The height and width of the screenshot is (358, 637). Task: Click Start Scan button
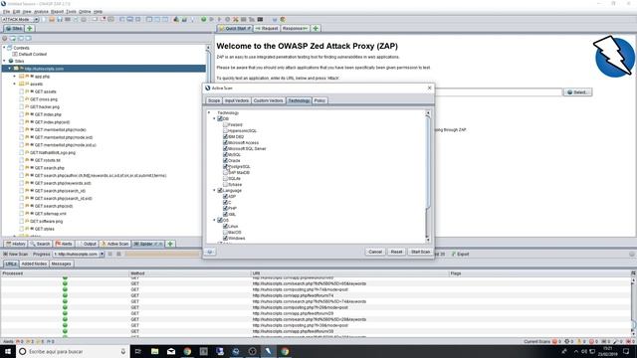420,252
